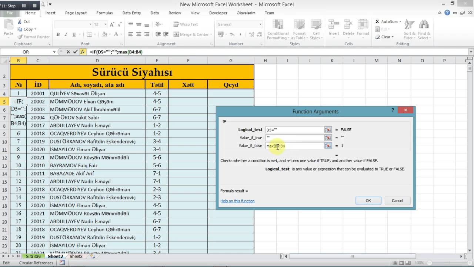Click OK in Function Arguments dialog
The image size is (474, 267).
coord(368,201)
